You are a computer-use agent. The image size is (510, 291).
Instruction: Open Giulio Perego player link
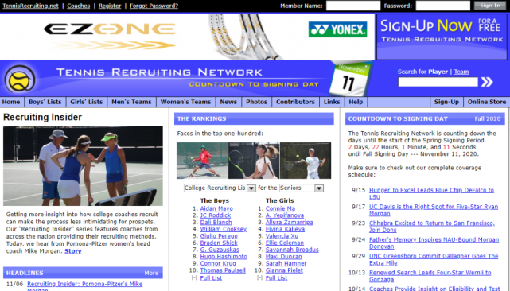point(219,236)
